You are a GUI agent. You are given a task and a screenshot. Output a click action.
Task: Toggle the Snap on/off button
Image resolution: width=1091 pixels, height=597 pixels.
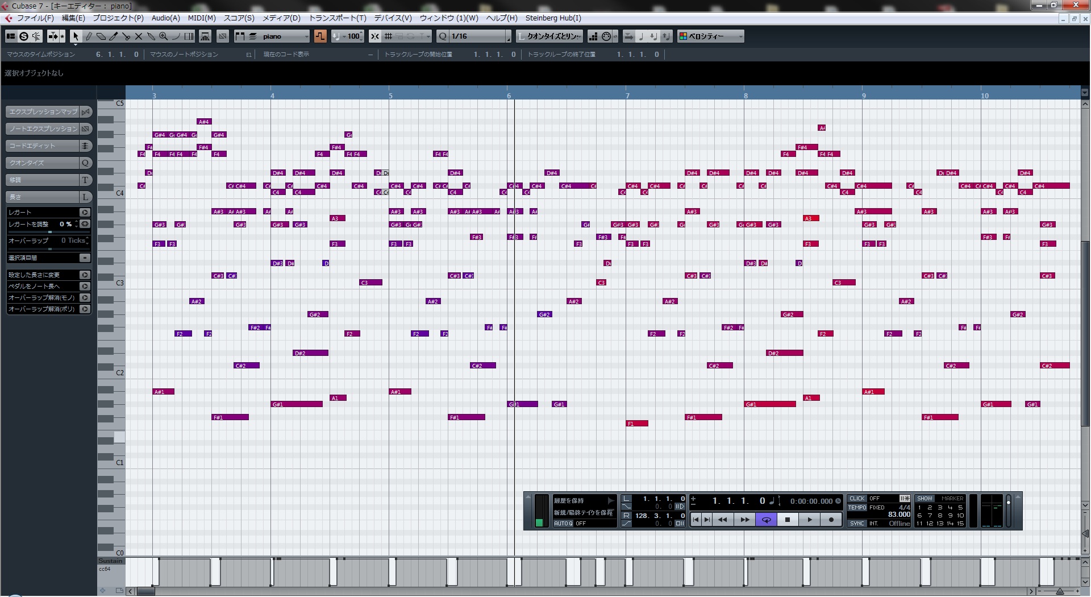[x=375, y=36]
